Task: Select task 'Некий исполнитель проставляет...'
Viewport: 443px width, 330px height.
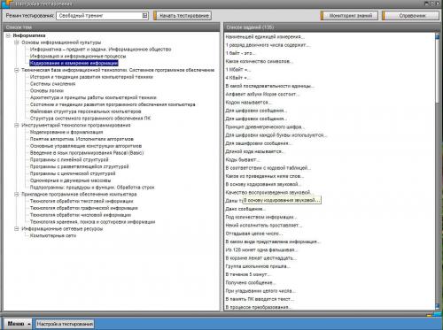Action: click(264, 226)
